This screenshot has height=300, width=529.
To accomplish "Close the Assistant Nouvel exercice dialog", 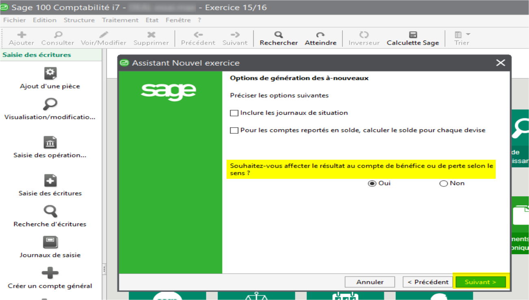I will click(x=501, y=63).
